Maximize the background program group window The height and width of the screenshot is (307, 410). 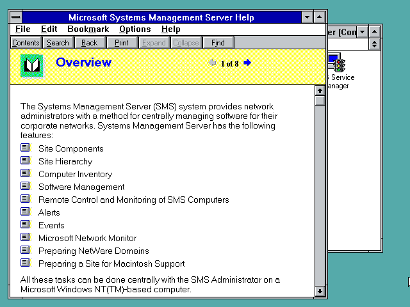pos(374,32)
